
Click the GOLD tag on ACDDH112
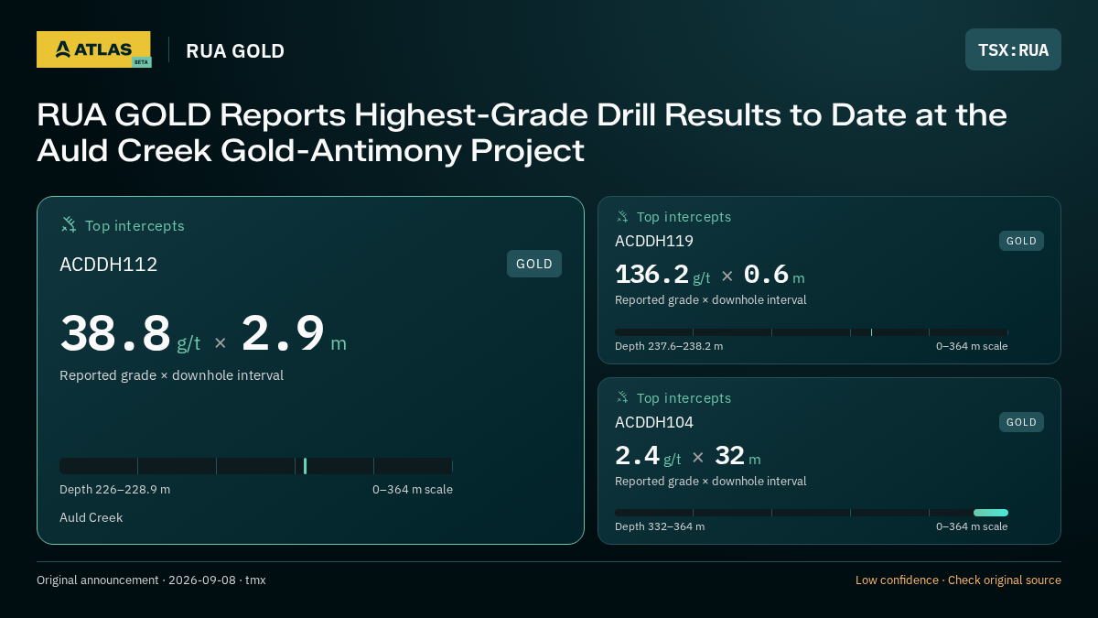click(534, 264)
